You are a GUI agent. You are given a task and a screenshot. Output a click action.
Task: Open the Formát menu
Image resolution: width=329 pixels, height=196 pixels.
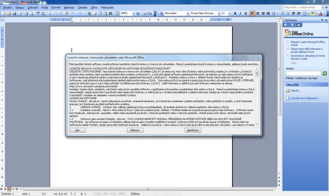coord(56,7)
